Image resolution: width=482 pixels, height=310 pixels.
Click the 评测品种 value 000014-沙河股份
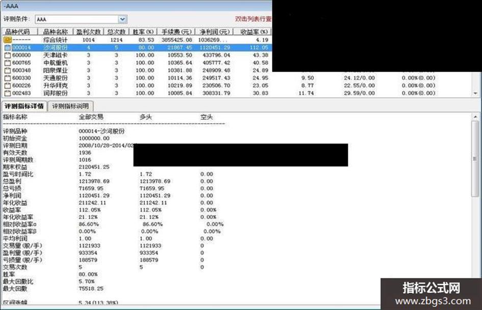(x=102, y=131)
